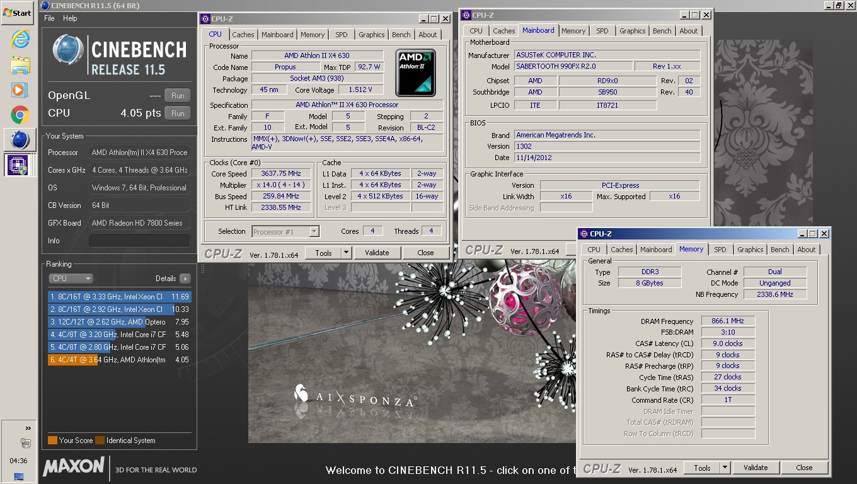The image size is (857, 484).
Task: Select ranking row 4C/8T @ 2.80 GHz Core i7
Action: 119,347
